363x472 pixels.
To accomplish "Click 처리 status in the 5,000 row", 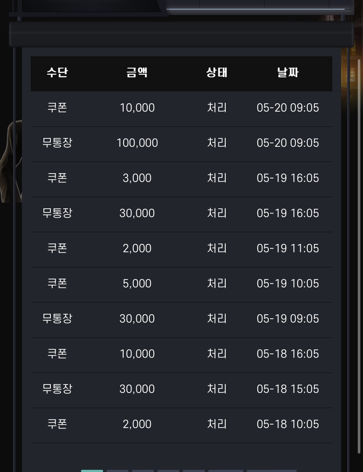I will (217, 283).
